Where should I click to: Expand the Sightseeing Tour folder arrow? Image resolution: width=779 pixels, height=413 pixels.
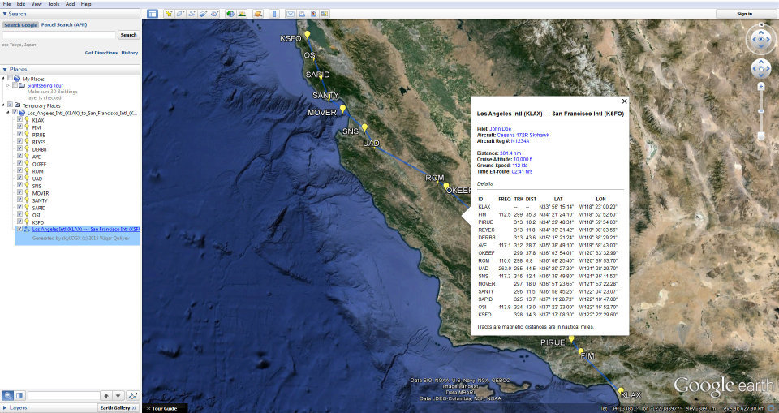click(7, 85)
